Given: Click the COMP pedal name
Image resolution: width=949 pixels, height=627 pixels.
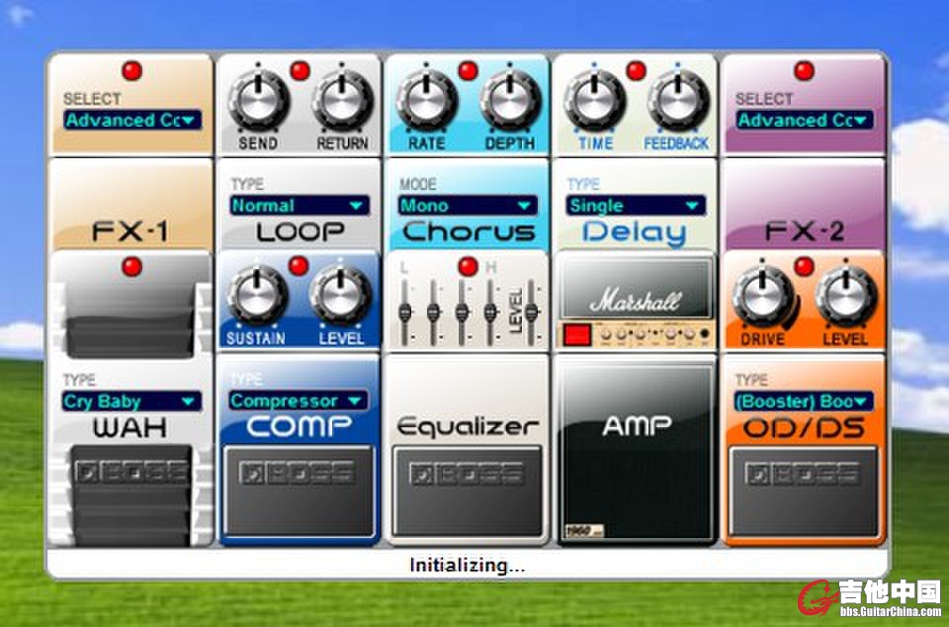Looking at the screenshot, I should (299, 426).
